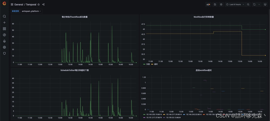The image size is (270, 121).
Task: Open menu of 启动workflow延时 panel title
Action: (204, 70)
